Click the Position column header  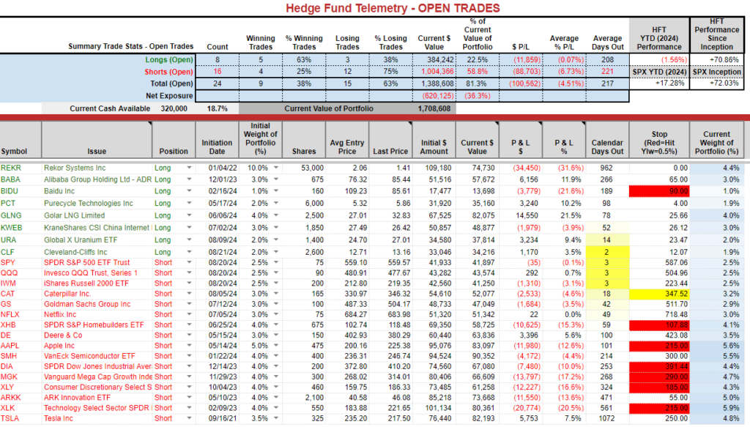tap(174, 140)
